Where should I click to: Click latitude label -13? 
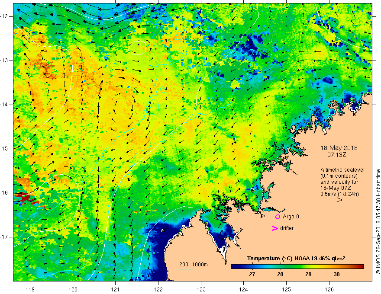tap(5, 61)
